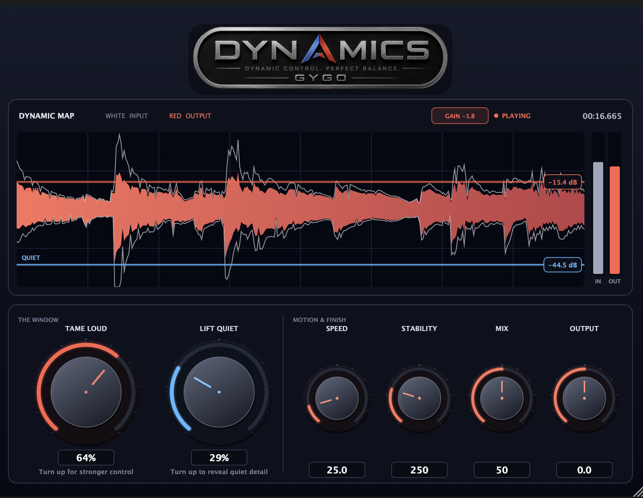Image resolution: width=643 pixels, height=498 pixels.
Task: Click the Tame Loud knob
Action: point(86,392)
